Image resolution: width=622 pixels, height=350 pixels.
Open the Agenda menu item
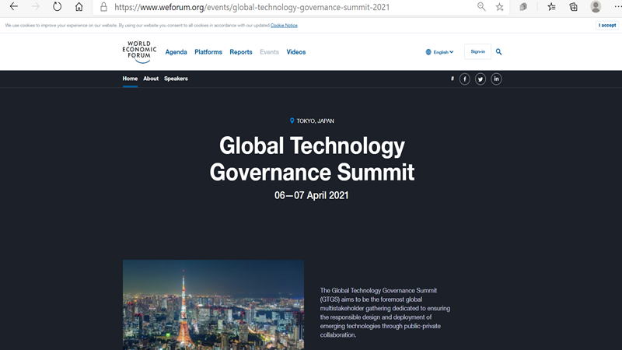point(176,52)
